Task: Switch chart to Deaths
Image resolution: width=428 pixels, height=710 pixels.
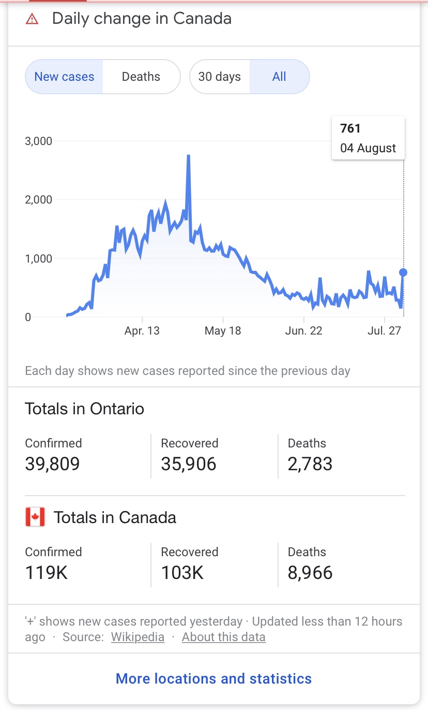Action: click(141, 77)
